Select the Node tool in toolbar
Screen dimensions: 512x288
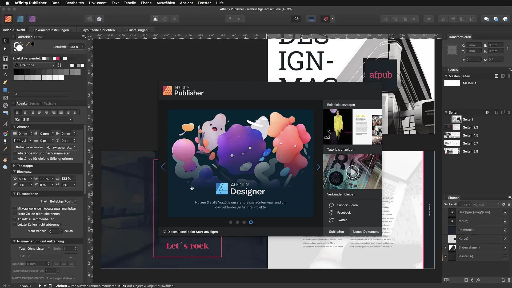coord(5,49)
